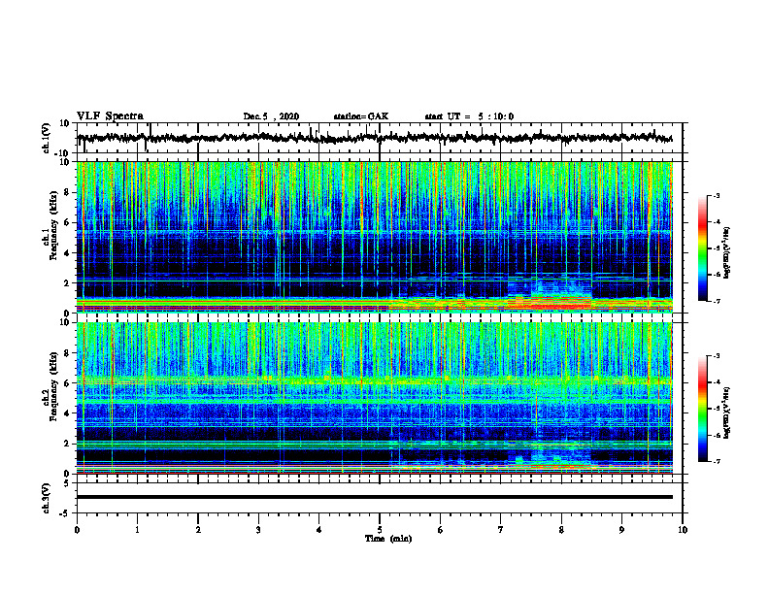Click the ch.1 PSD color scale bar

(x=703, y=248)
